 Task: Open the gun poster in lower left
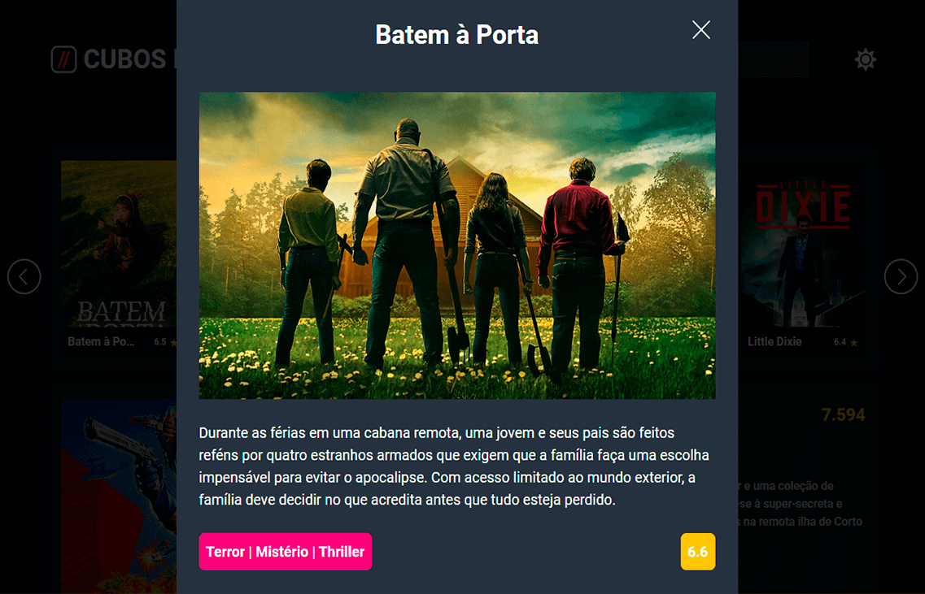119,496
